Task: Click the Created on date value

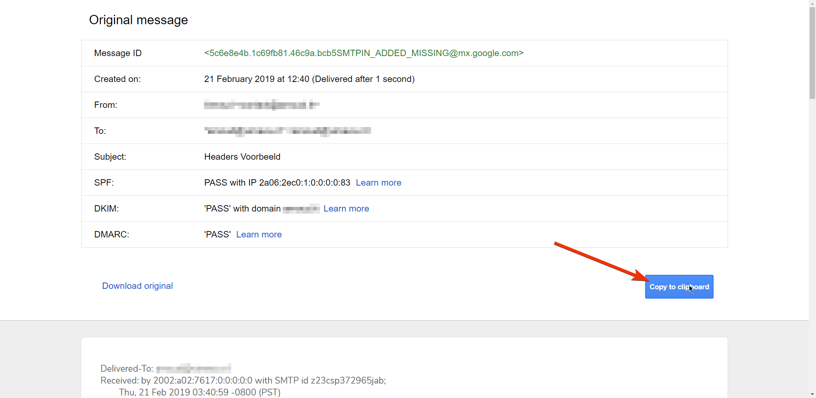Action: click(x=309, y=79)
